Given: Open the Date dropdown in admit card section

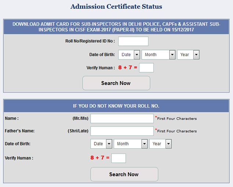Looking at the screenshot, I should click(x=129, y=55).
